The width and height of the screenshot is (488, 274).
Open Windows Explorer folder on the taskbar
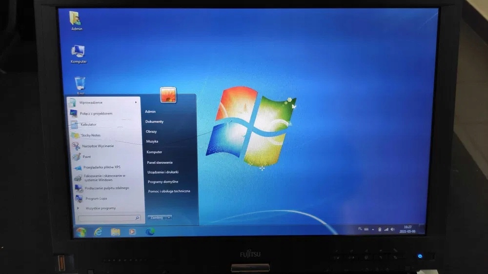[116, 232]
